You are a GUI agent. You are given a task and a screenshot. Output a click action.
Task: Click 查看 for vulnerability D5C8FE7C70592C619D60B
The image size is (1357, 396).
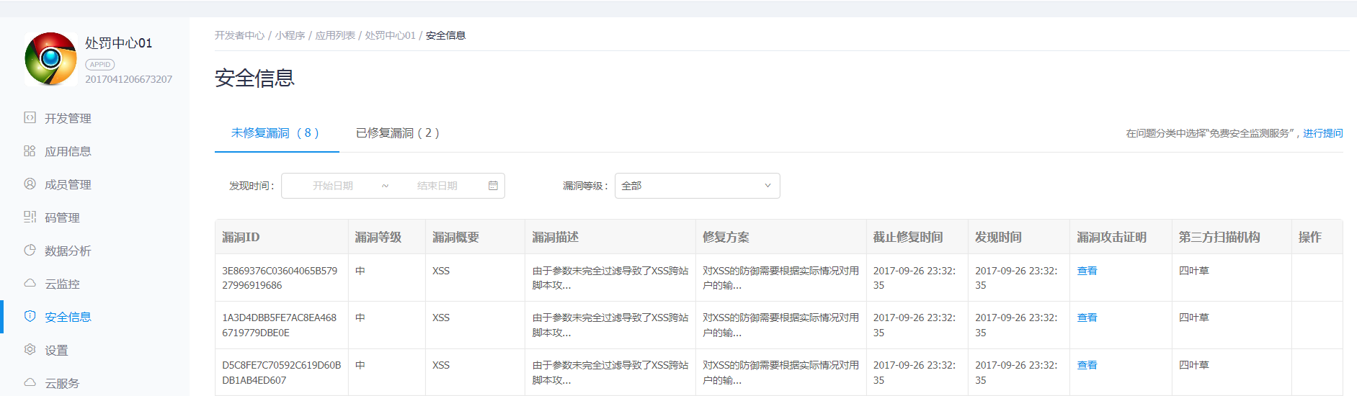coord(1087,365)
